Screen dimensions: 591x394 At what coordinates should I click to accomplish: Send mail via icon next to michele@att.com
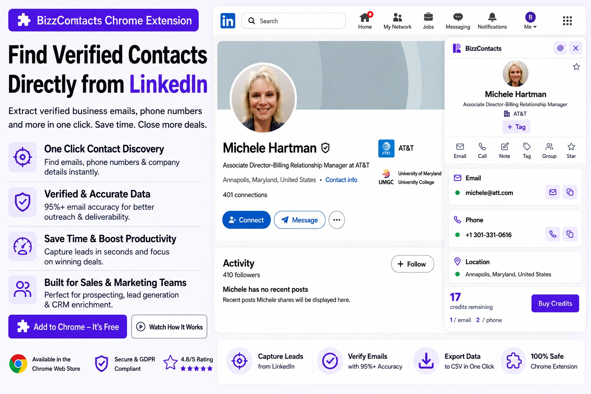[553, 192]
